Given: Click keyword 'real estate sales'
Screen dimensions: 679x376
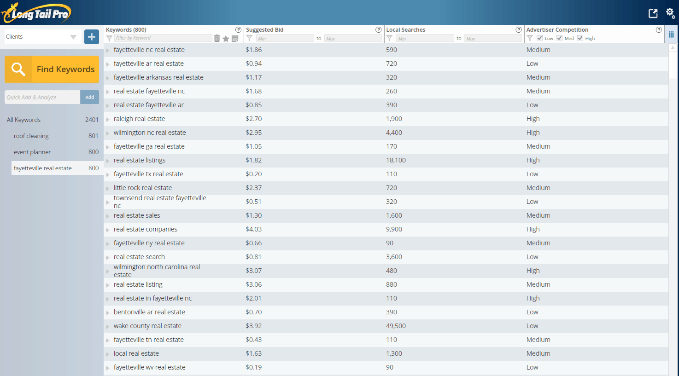Looking at the screenshot, I should [x=137, y=215].
